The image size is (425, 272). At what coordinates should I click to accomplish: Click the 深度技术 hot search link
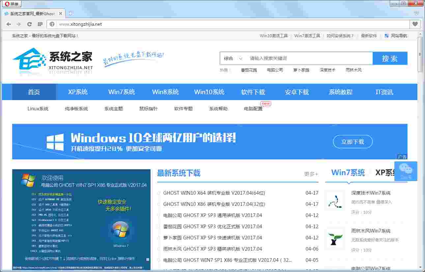pyautogui.click(x=328, y=70)
